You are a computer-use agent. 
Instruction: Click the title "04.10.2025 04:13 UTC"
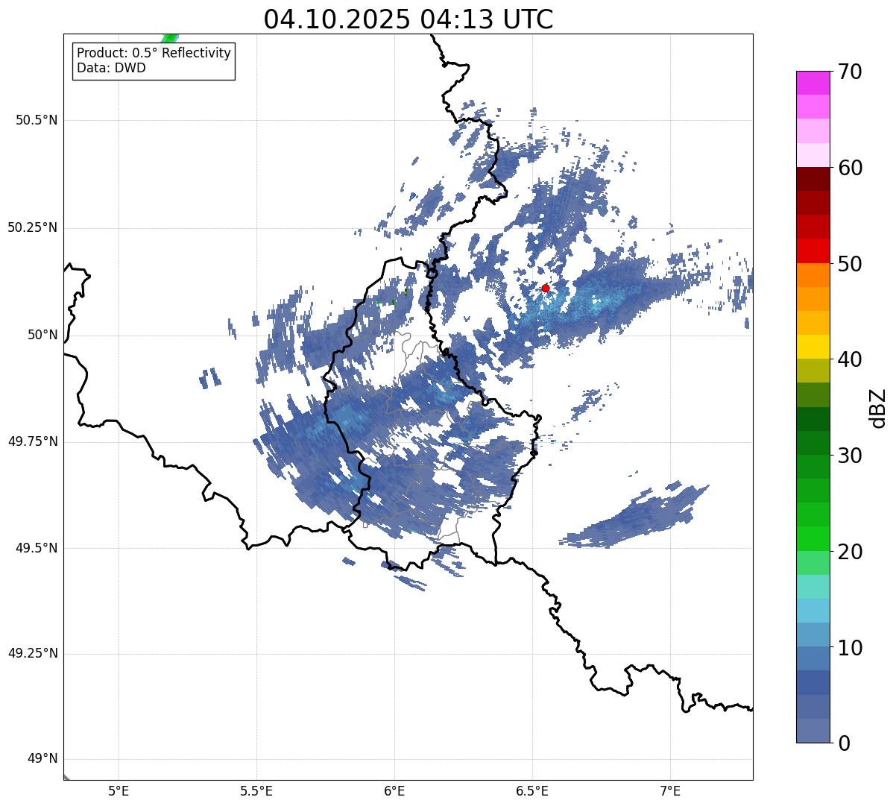pos(408,19)
